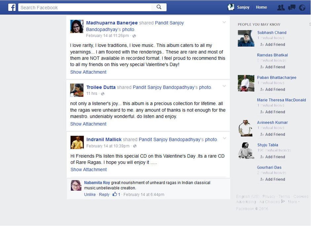
Task: Add Gourhari Das as friend
Action: click(x=273, y=179)
